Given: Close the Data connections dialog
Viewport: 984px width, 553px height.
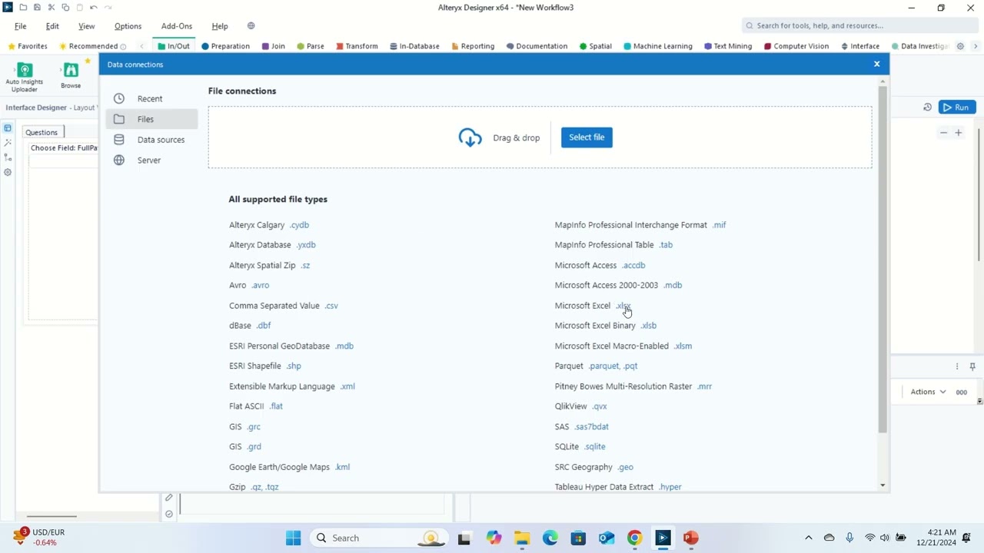Looking at the screenshot, I should tap(876, 64).
